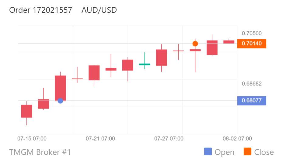
Task: Click the 07-15 07:00 time axis label
Action: coord(32,138)
